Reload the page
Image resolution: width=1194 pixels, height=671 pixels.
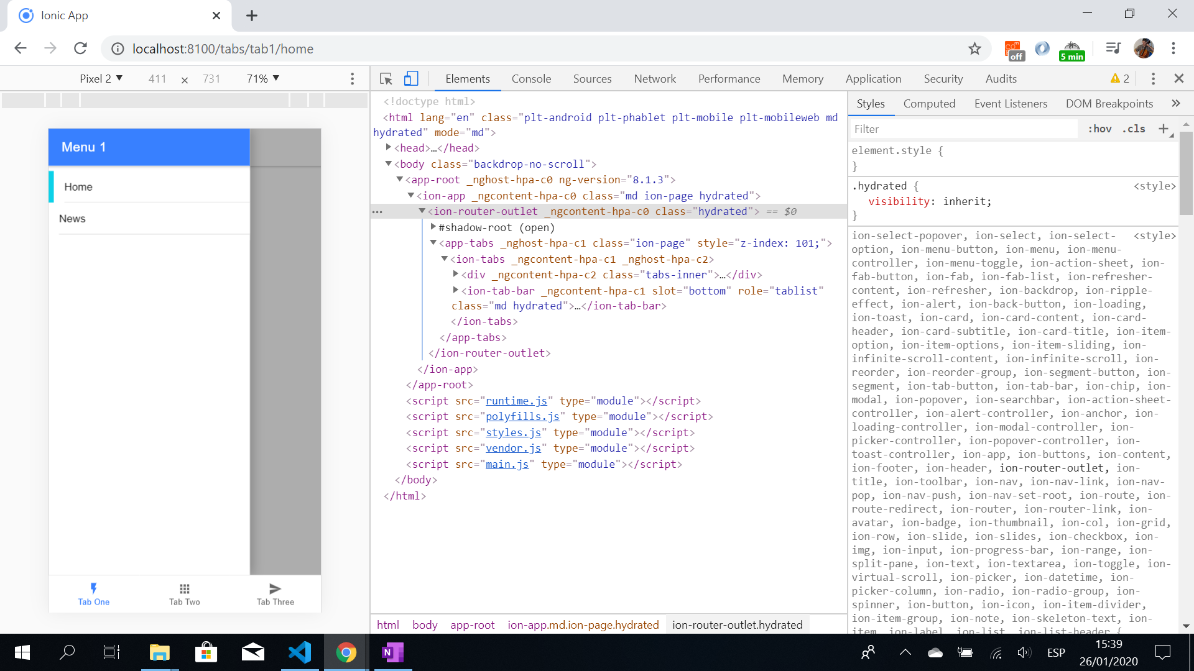[80, 48]
